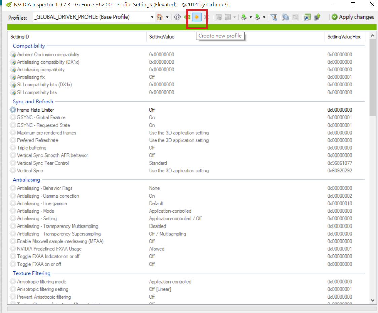
Task: Click the user-modified profiles filter icon
Action: [x=274, y=17]
